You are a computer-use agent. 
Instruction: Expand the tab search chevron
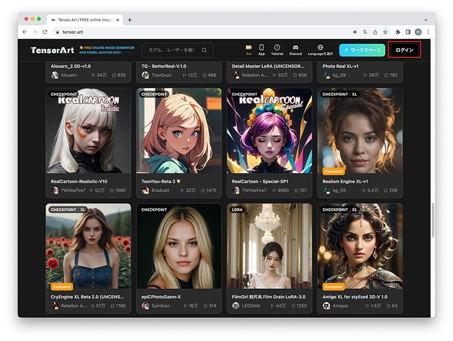pos(426,20)
